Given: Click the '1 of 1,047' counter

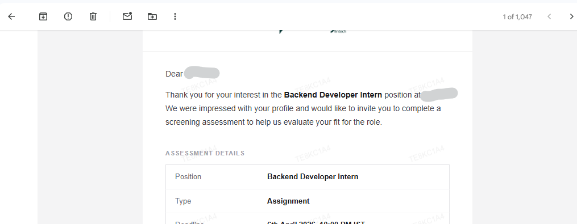Looking at the screenshot, I should 517,17.
